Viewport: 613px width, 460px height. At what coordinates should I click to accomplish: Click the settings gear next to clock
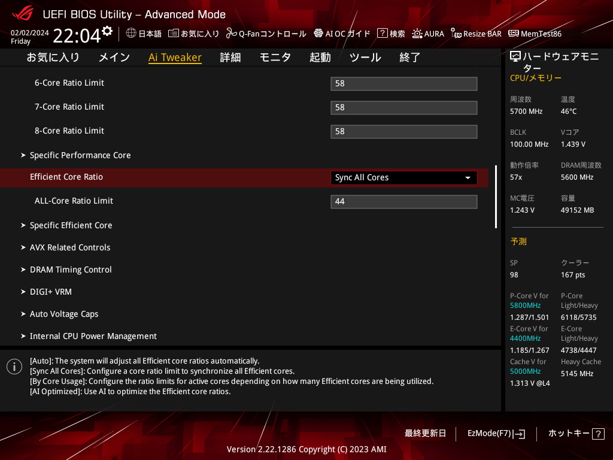(107, 31)
